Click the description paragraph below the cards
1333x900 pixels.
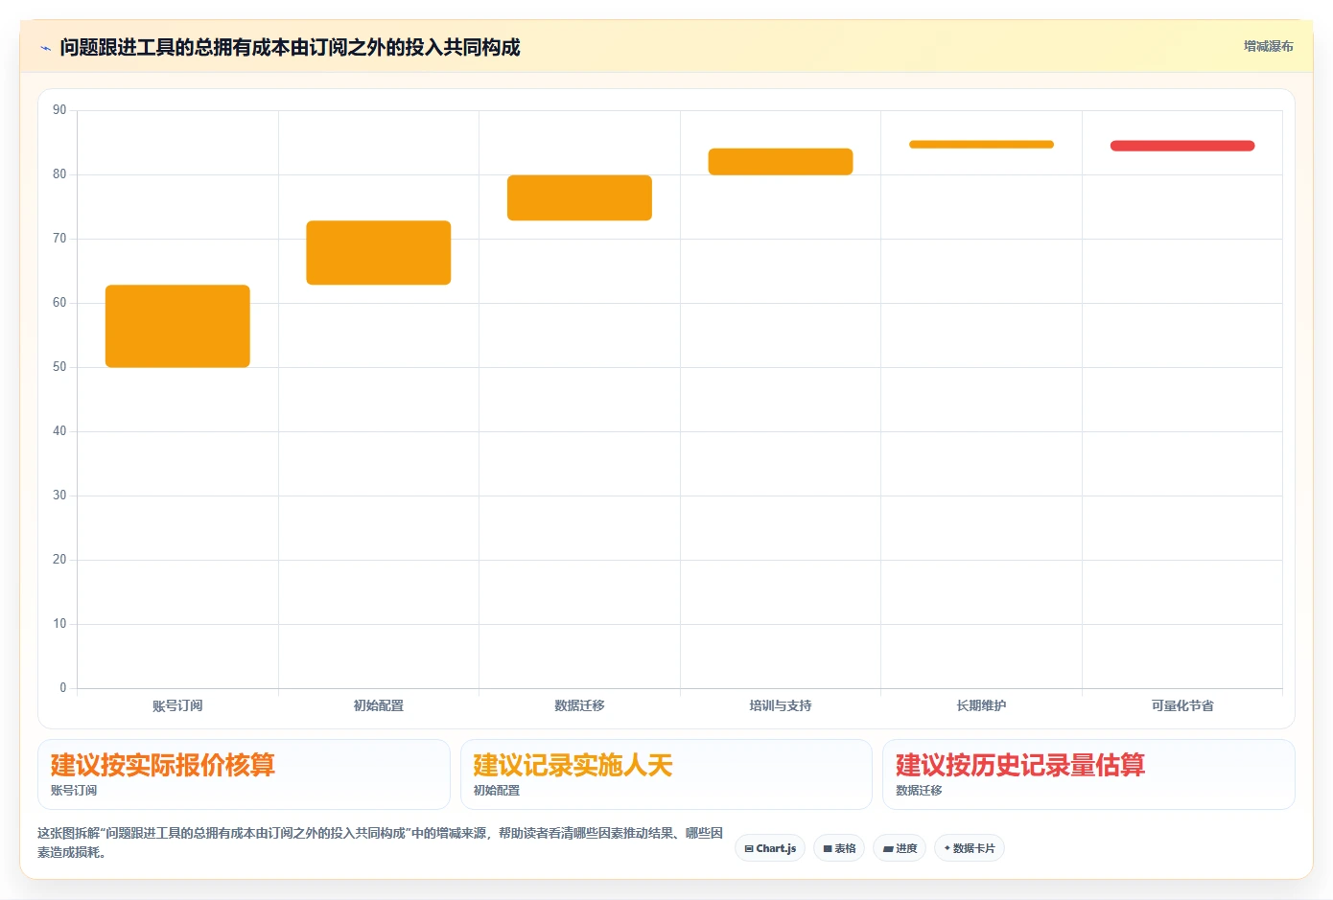[381, 842]
